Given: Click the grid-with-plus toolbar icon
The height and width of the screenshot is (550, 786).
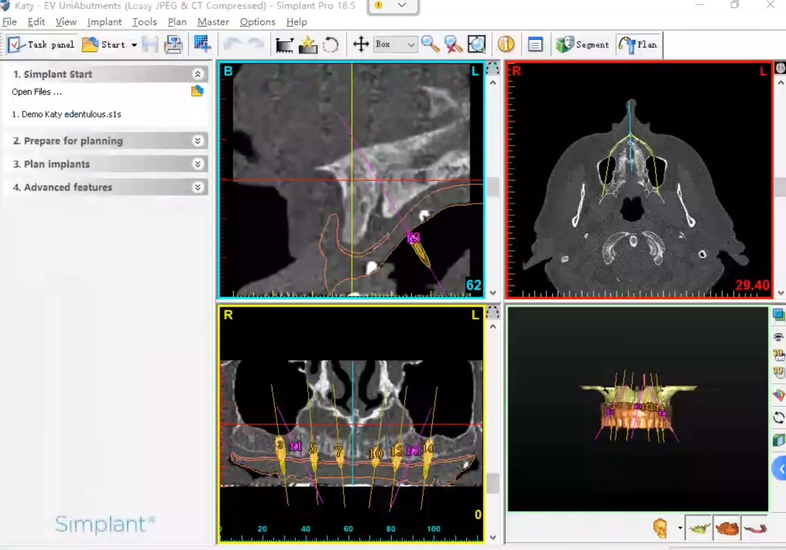Looking at the screenshot, I should tap(202, 44).
